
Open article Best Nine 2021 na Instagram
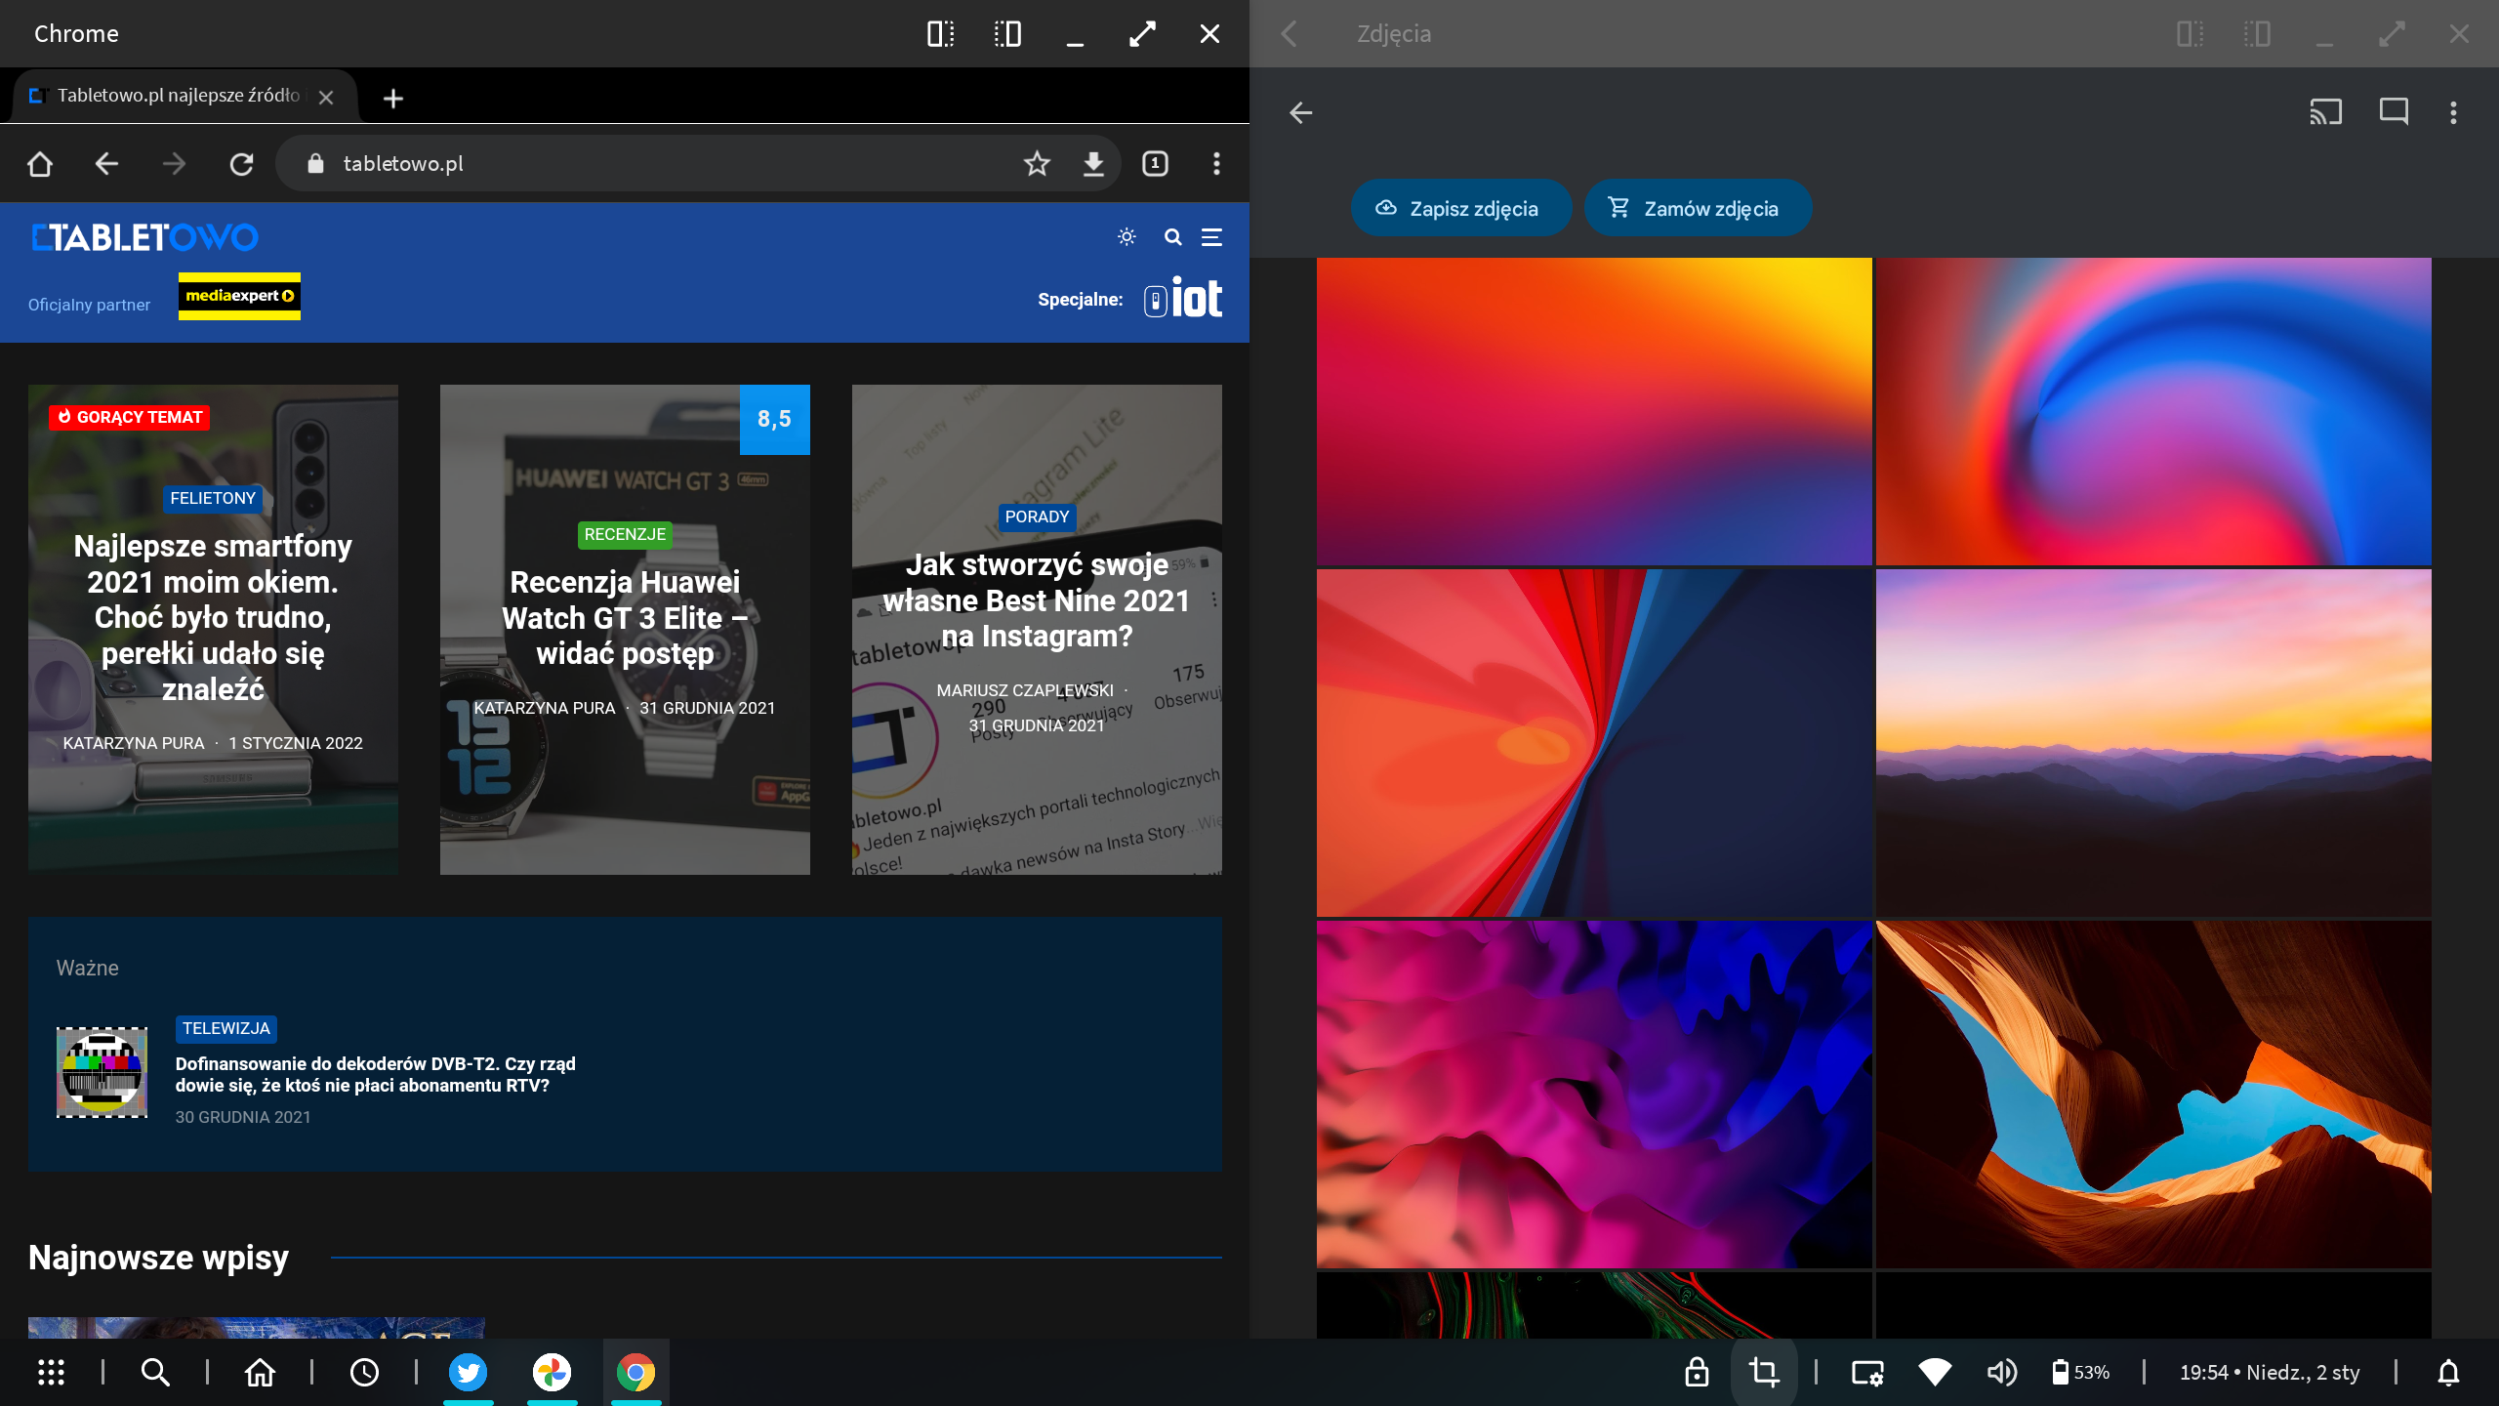click(x=1037, y=600)
